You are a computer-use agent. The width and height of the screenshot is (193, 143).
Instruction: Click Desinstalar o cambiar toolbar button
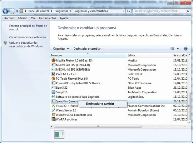[x=87, y=49]
